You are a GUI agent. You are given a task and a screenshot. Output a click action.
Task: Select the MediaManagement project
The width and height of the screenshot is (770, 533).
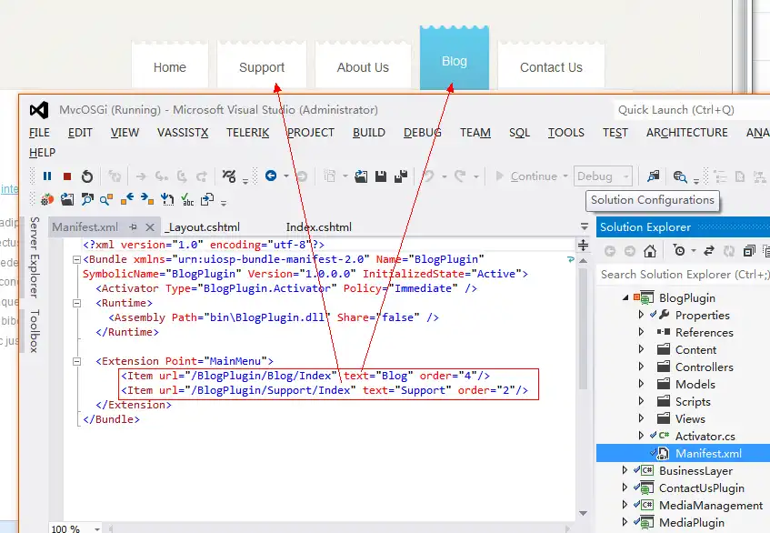(x=711, y=505)
